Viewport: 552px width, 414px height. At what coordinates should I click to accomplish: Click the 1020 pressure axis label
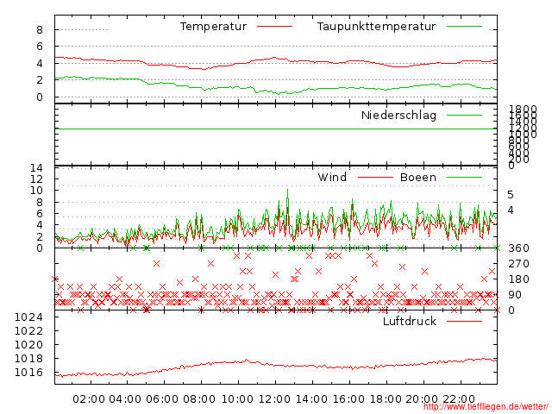(28, 345)
